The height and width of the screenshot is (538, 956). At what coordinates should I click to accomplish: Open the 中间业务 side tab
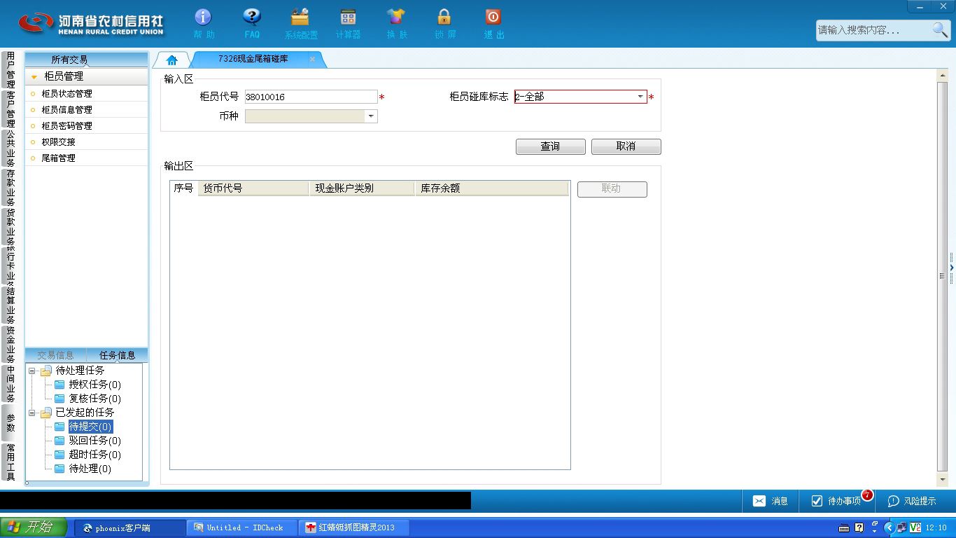[x=10, y=384]
